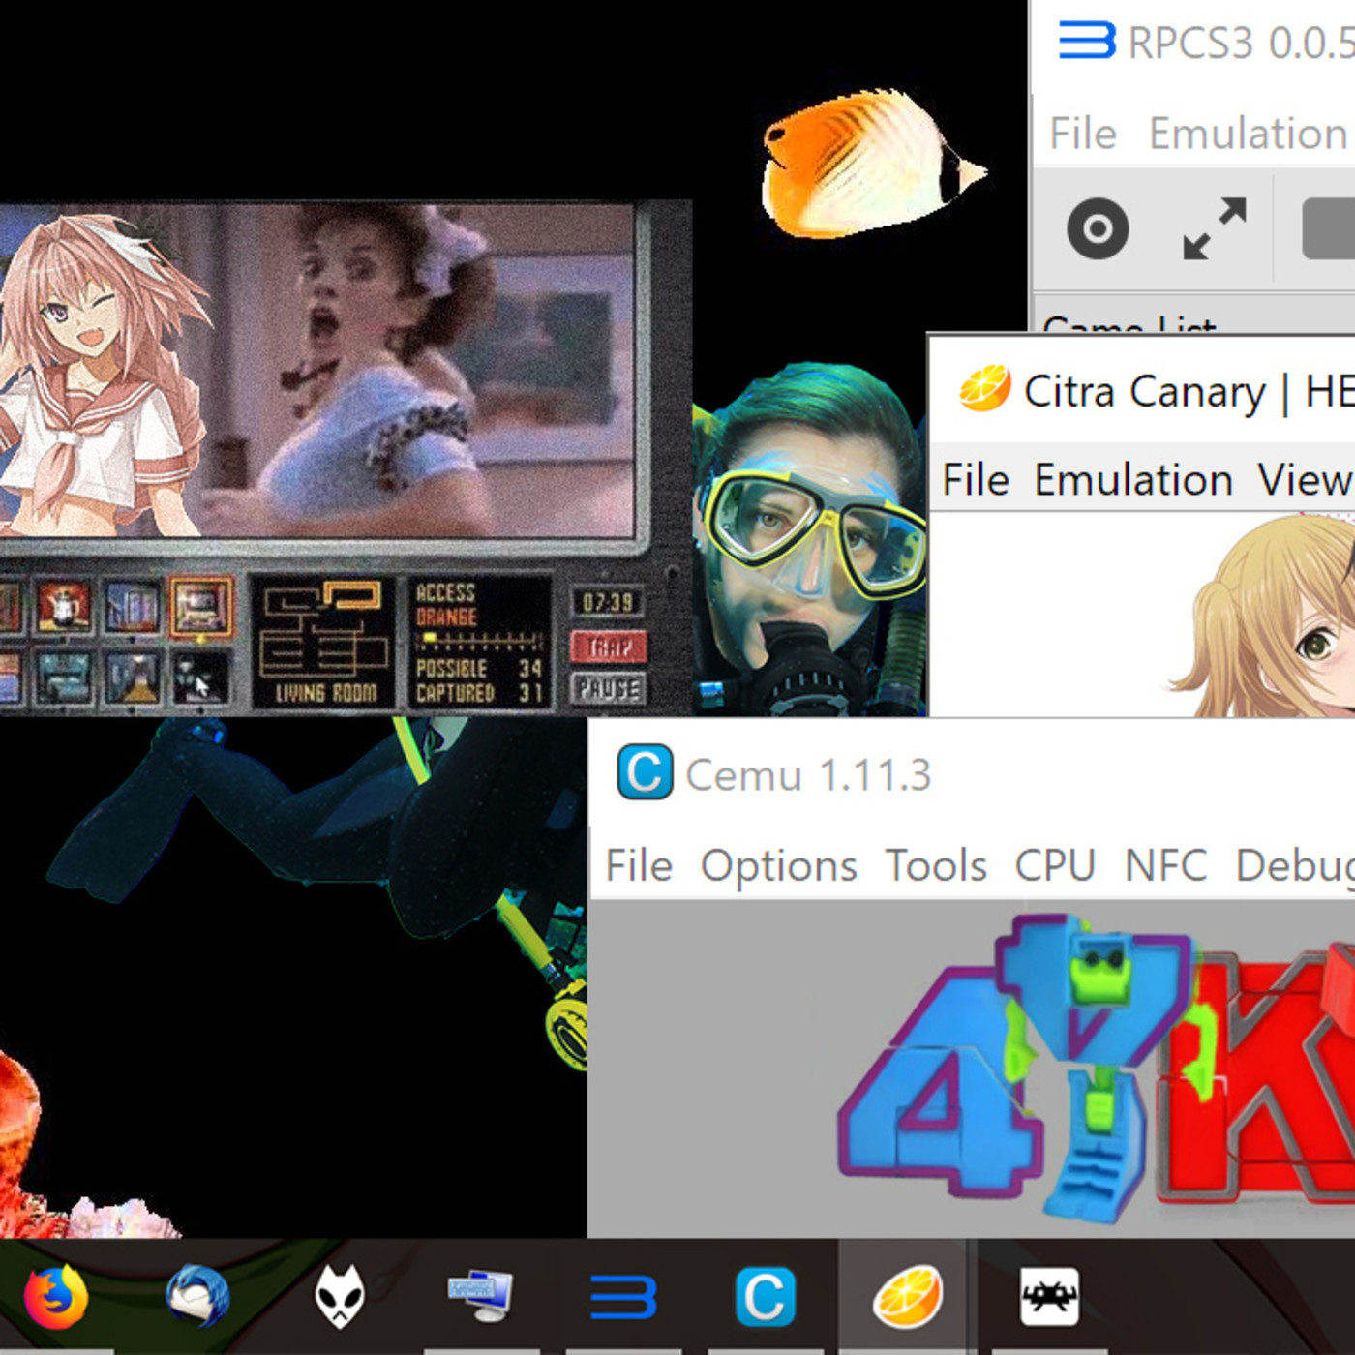Screen dimensions: 1355x1355
Task: Select the hallway camera thumbnail
Action: point(133,676)
